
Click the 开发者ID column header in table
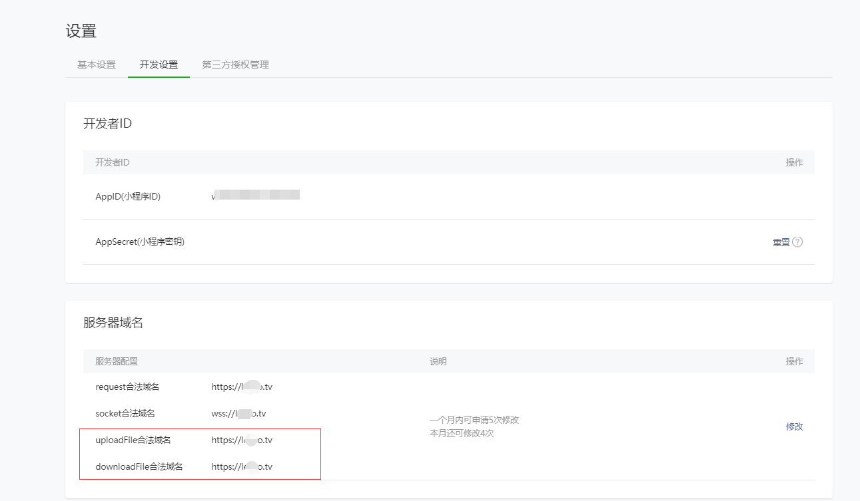[x=112, y=162]
